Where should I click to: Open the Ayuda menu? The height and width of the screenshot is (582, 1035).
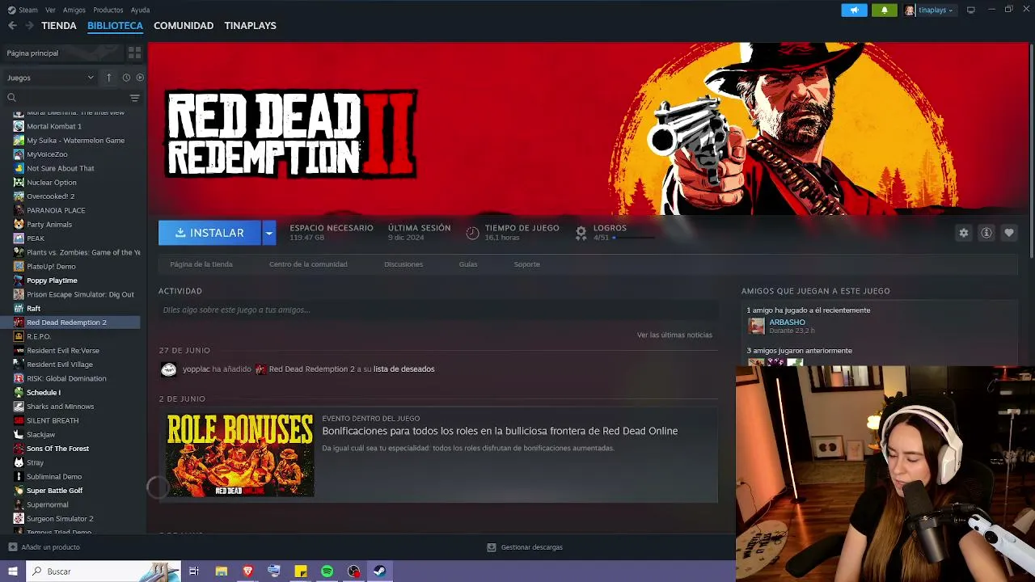click(140, 11)
